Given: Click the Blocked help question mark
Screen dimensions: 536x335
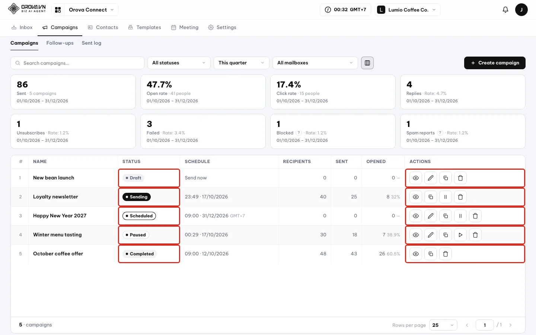Looking at the screenshot, I should pyautogui.click(x=299, y=133).
